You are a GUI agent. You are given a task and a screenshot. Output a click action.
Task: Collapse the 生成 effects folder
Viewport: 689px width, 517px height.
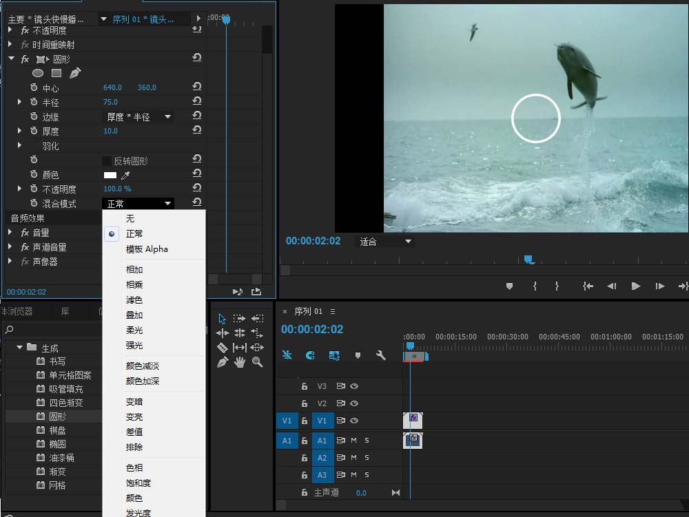(x=19, y=347)
